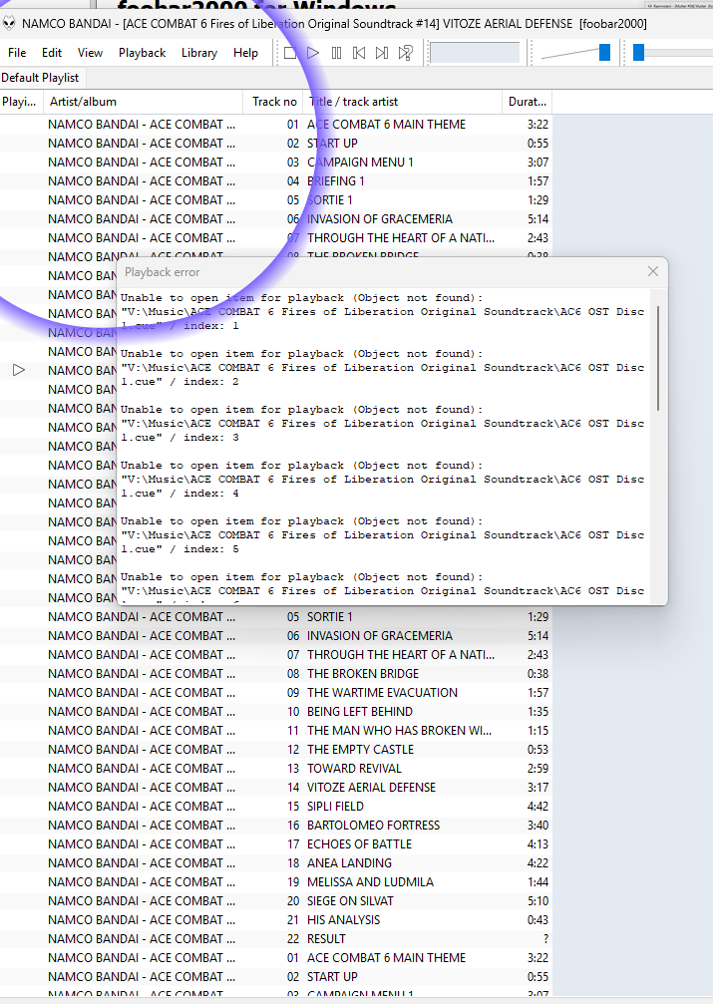Viewport: 713px width, 1004px height.
Task: Click the seek bar handle
Action: tap(638, 53)
